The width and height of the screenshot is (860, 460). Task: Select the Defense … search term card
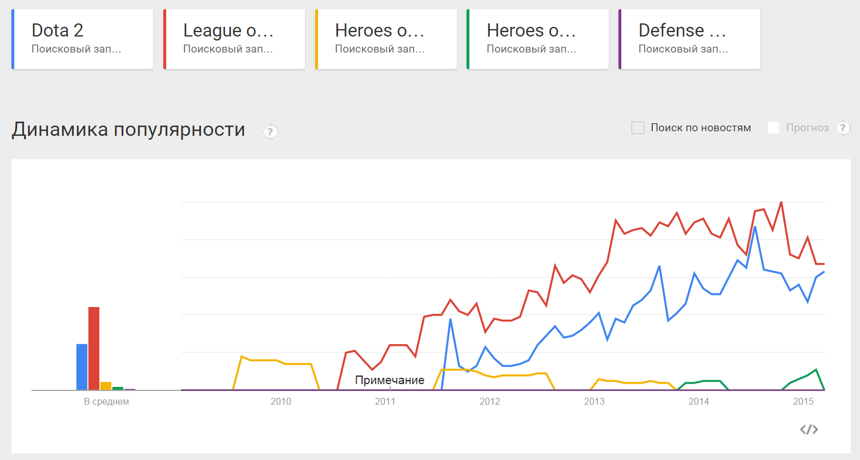[x=689, y=39]
